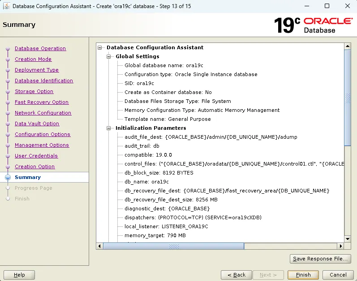
Task: Select the 'compatible: 19.0.0' row
Action: point(148,155)
